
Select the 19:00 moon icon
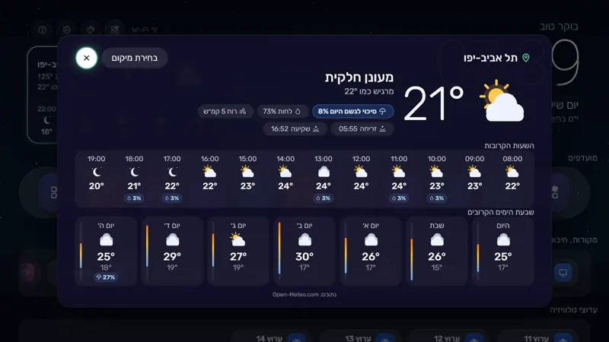(97, 172)
